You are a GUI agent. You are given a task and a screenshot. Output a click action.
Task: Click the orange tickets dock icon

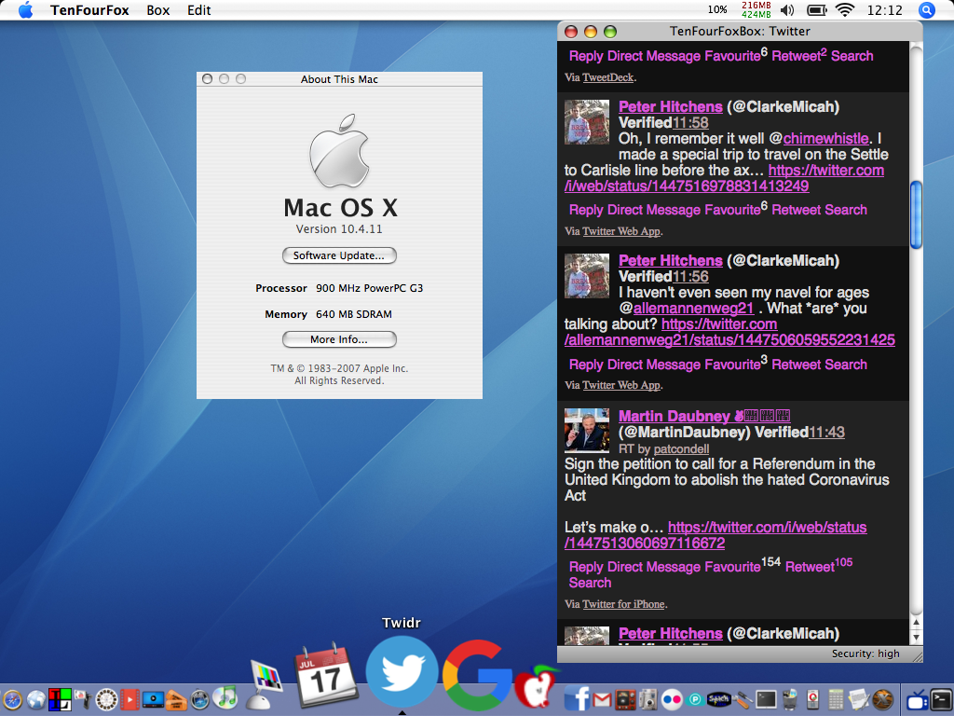point(176,700)
